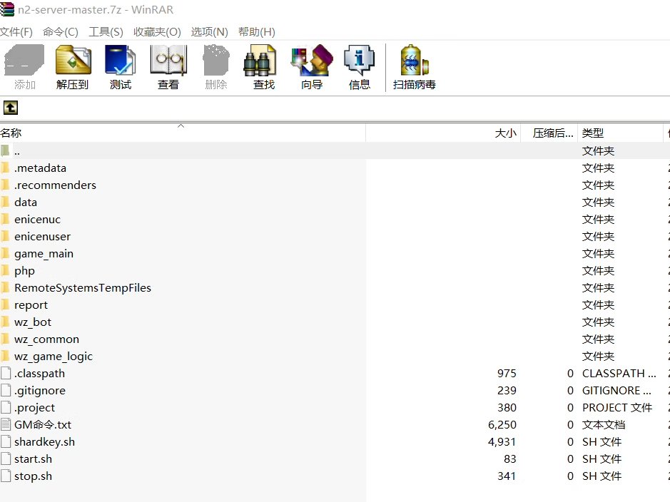The width and height of the screenshot is (670, 502).
Task: Select the report folder name
Action: click(31, 304)
